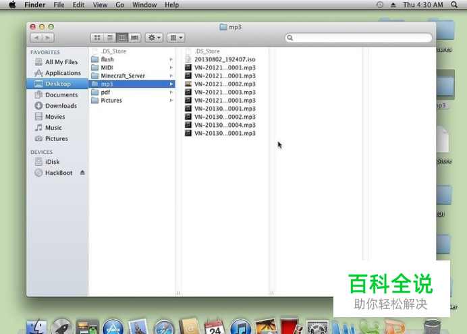Viewport: 467px width, 334px height.
Task: Expand the MIDI folder arrow
Action: tap(171, 67)
